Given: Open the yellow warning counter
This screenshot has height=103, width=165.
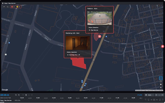Looking at the screenshot, I should pyautogui.click(x=18, y=7).
